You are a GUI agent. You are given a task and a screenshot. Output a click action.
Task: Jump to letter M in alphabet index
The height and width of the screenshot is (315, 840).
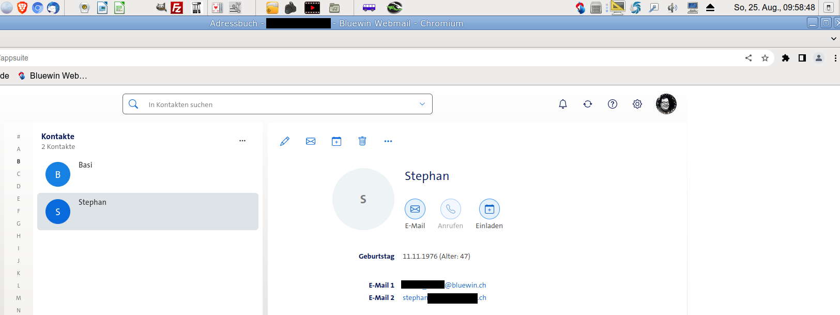tap(19, 298)
